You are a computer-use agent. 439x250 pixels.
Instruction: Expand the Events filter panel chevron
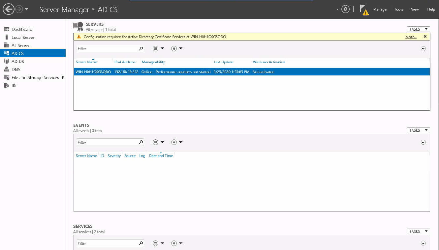click(423, 142)
